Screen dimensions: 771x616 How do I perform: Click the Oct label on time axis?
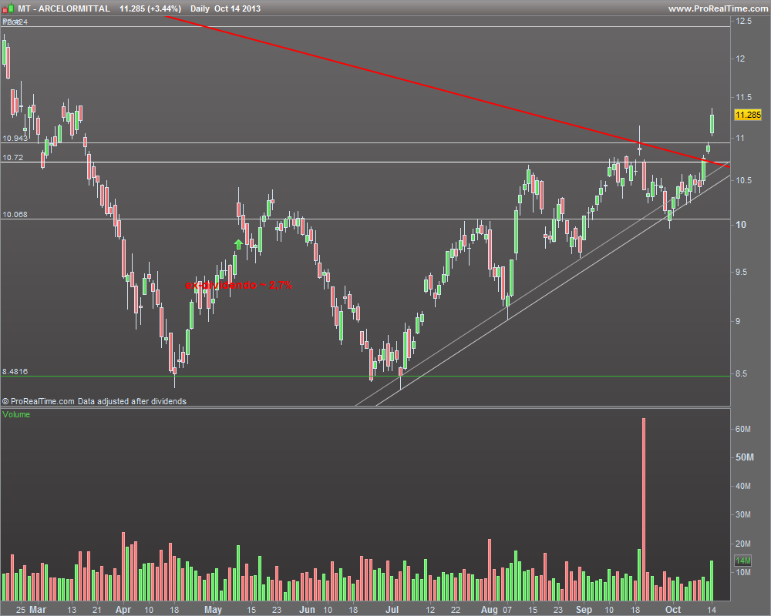coord(673,610)
